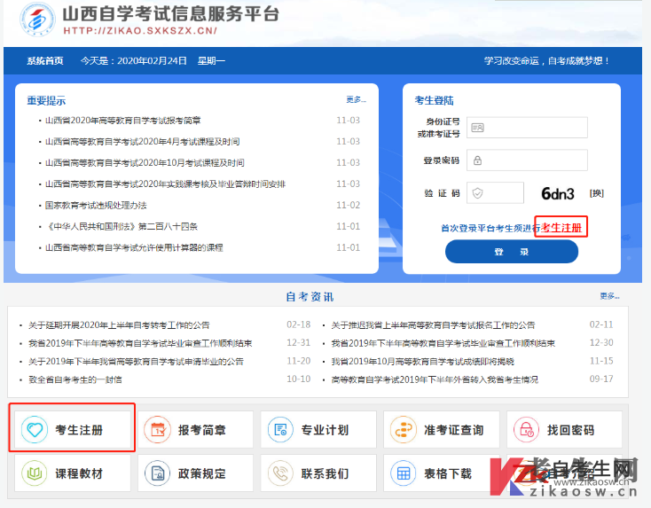Click the heart icon beside 考生注册
The height and width of the screenshot is (508, 651).
click(35, 430)
